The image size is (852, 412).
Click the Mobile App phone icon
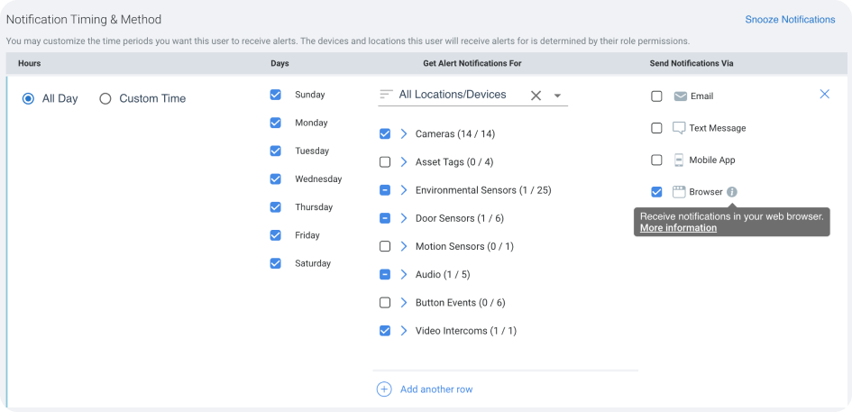[x=680, y=160]
